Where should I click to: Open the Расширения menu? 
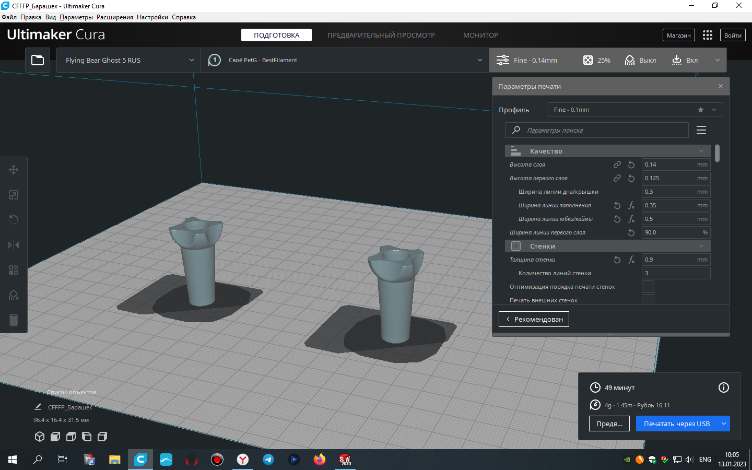click(114, 17)
